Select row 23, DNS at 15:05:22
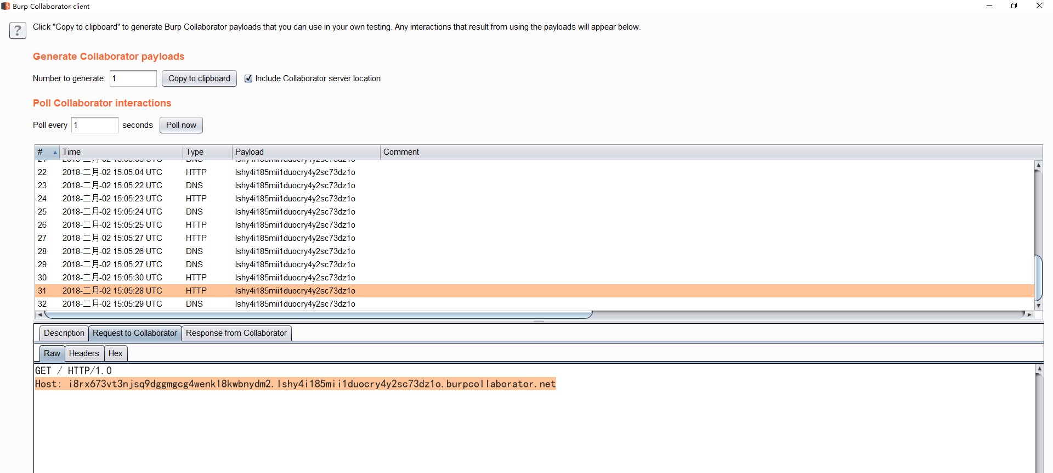The height and width of the screenshot is (473, 1053). tap(535, 185)
